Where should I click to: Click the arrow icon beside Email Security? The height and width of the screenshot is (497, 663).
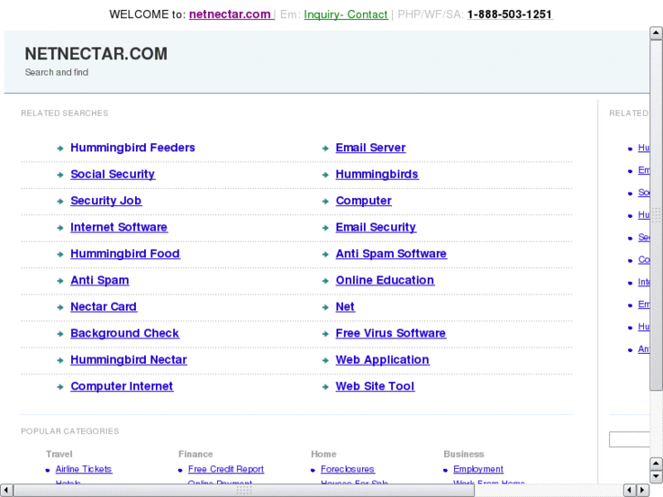326,228
